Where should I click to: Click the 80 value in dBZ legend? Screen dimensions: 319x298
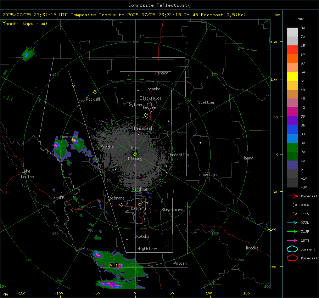coord(303,28)
